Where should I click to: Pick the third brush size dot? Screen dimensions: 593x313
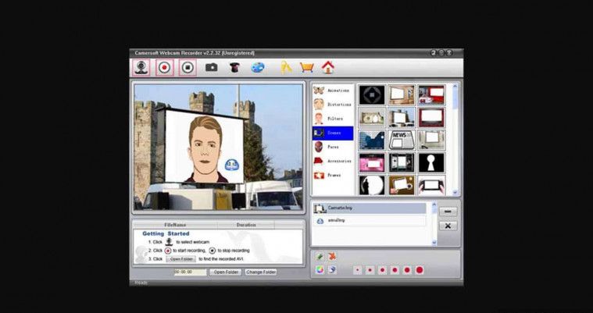pyautogui.click(x=382, y=270)
